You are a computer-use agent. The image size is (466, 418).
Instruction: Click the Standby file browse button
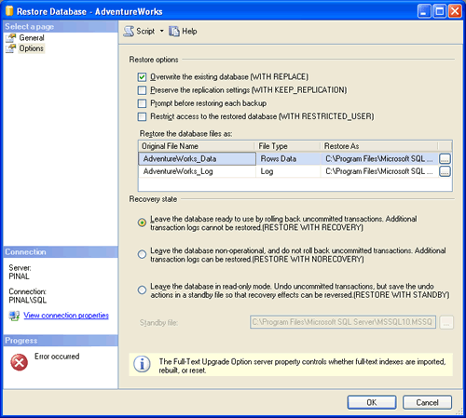[x=446, y=322]
